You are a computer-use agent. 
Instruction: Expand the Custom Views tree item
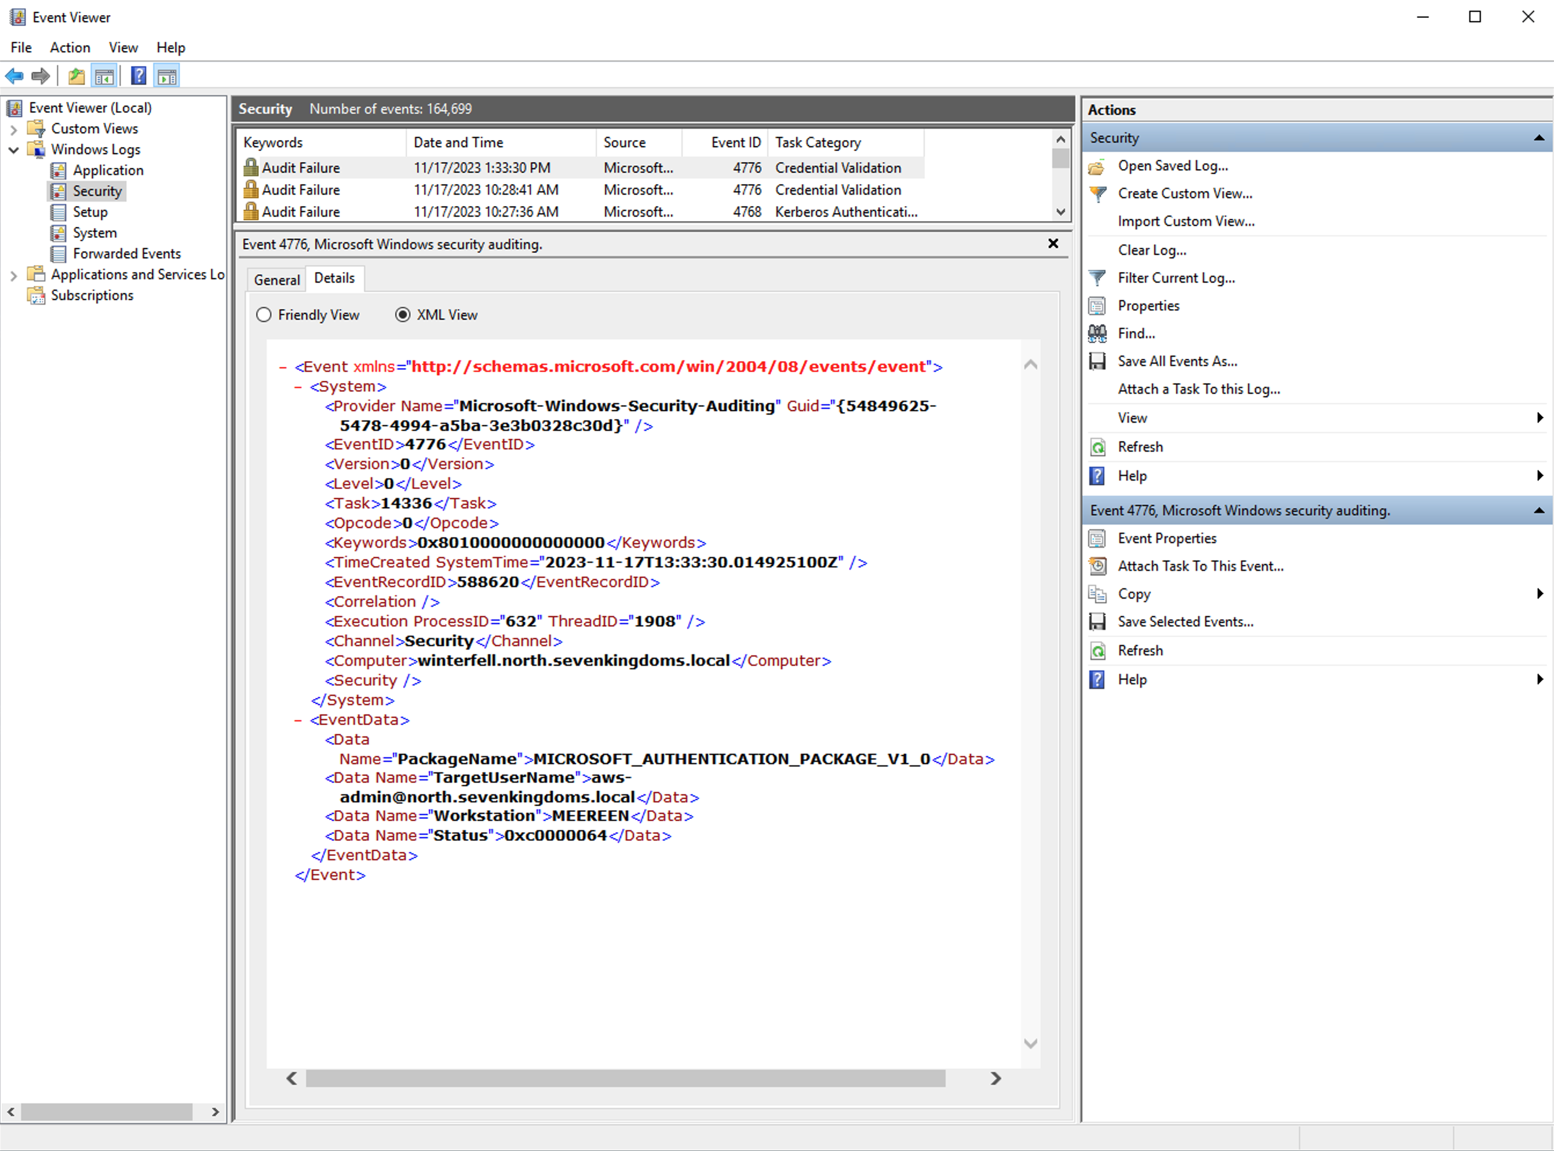point(13,128)
